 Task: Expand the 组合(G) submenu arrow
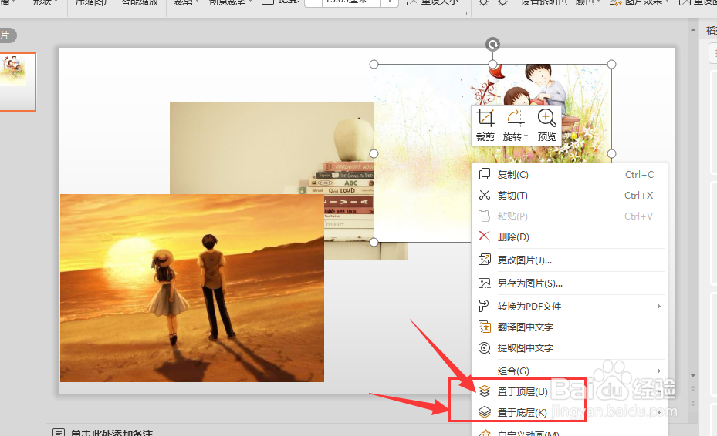pos(659,371)
